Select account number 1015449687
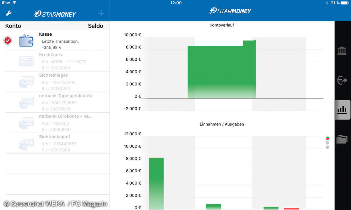 coord(64,144)
